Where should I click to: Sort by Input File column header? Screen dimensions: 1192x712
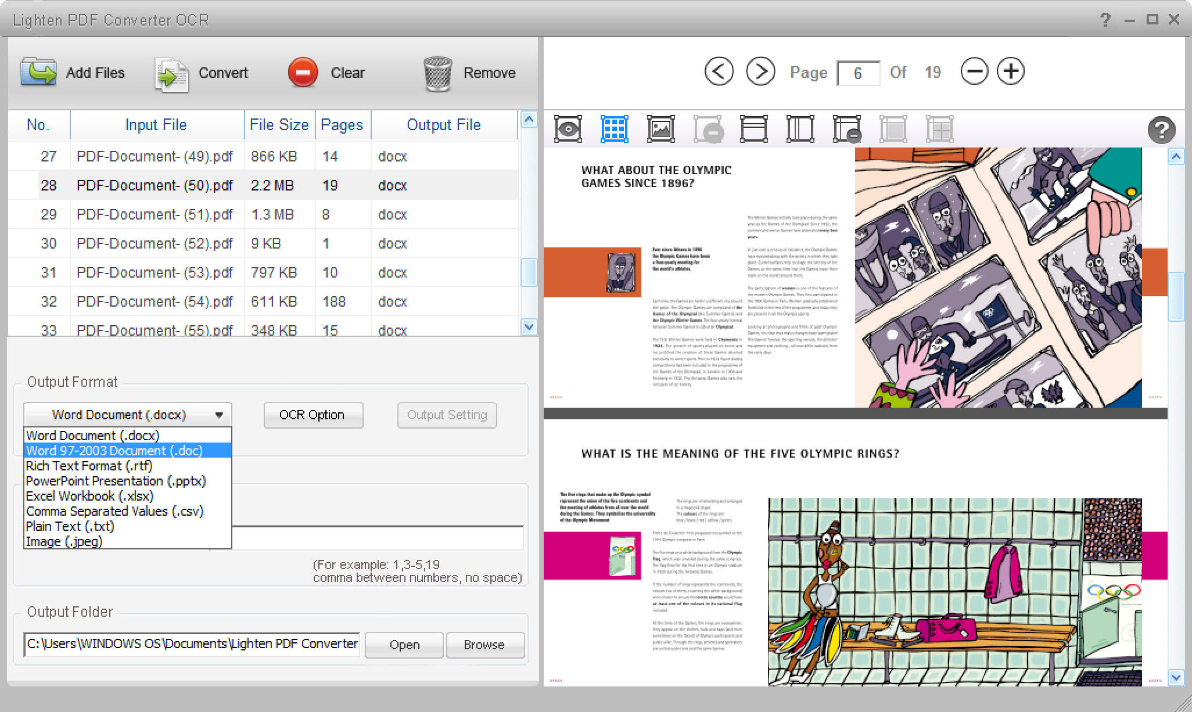157,125
